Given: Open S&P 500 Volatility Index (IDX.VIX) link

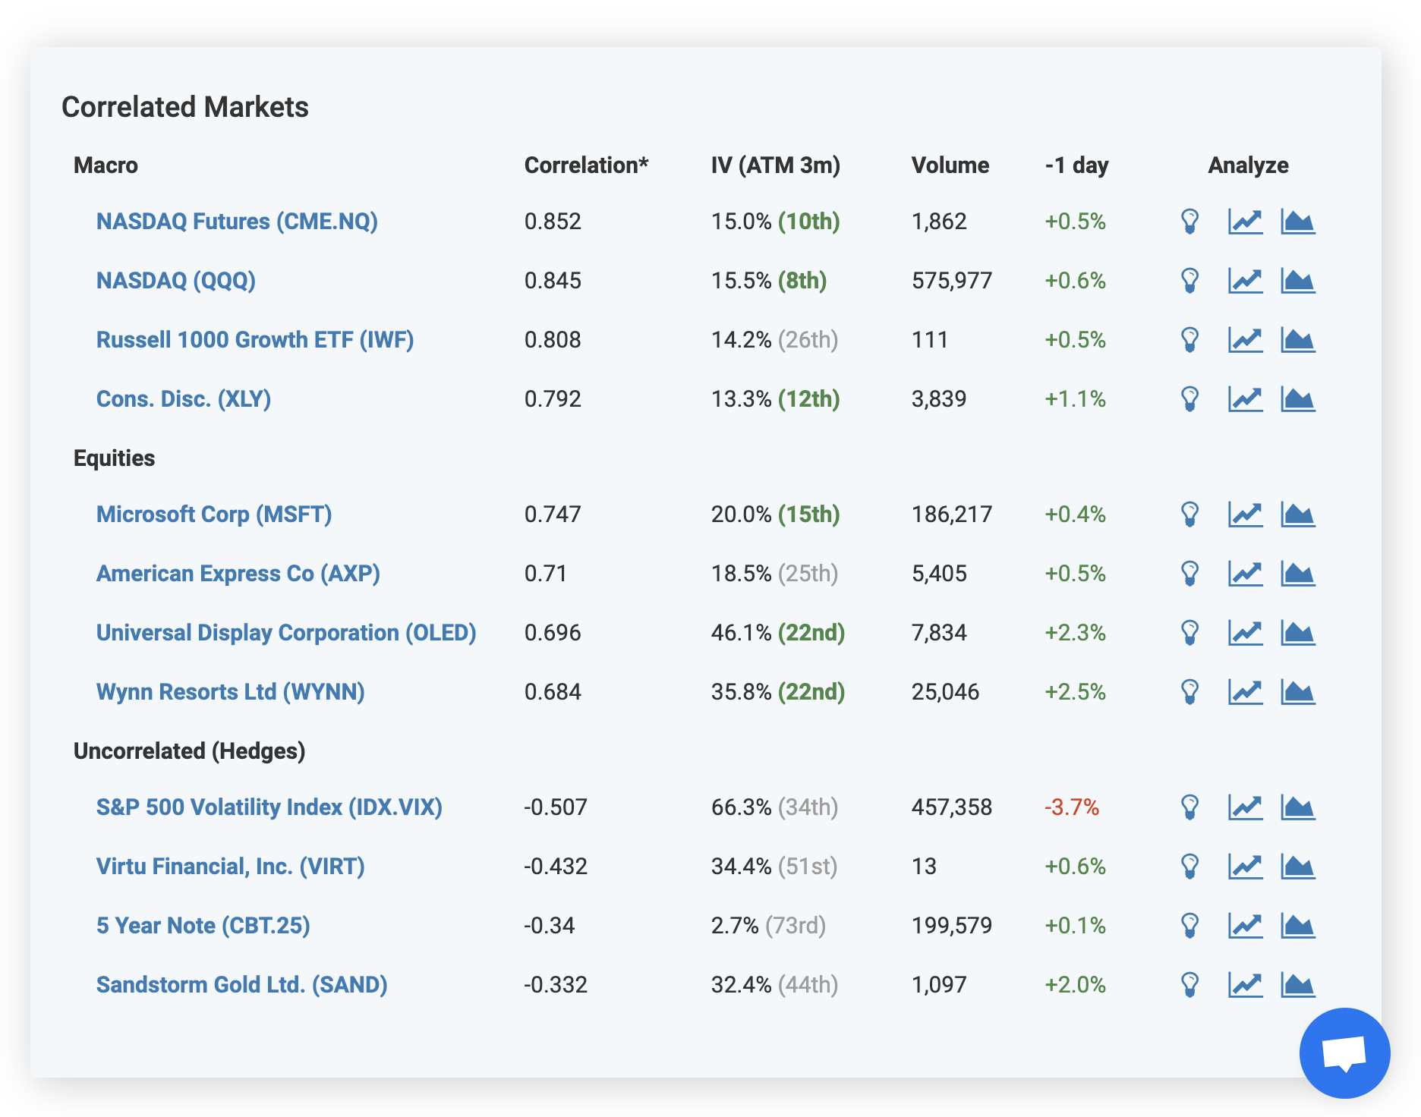Looking at the screenshot, I should [269, 807].
